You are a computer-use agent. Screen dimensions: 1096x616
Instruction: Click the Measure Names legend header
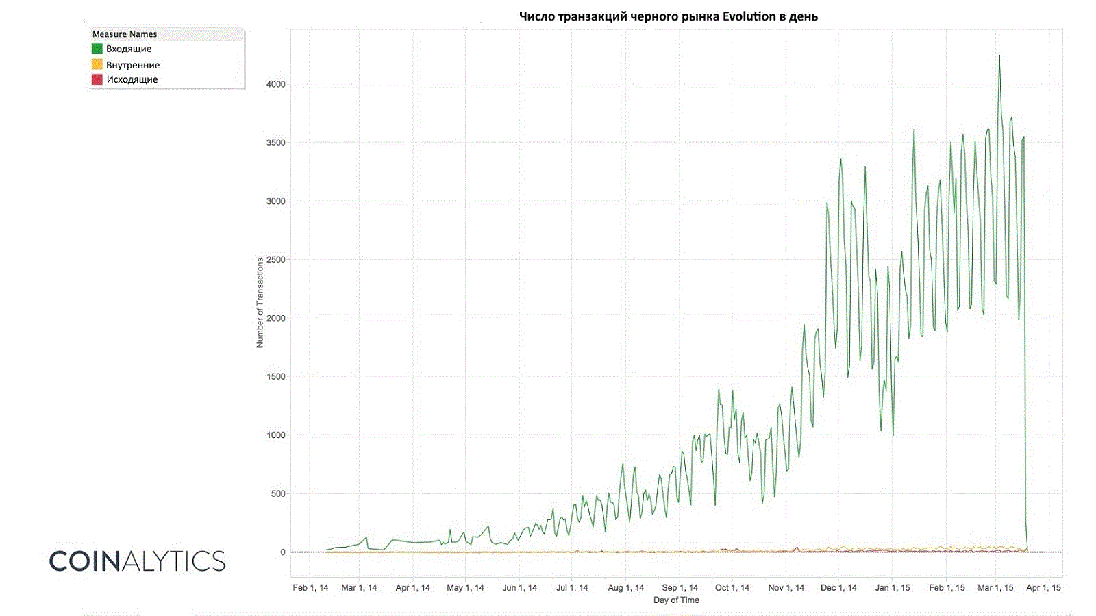click(x=125, y=34)
